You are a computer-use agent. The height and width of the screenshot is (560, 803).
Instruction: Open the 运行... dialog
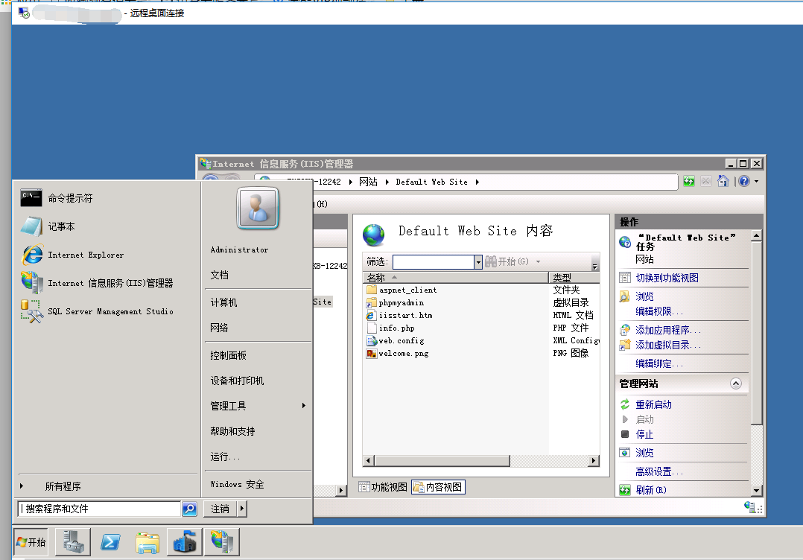225,456
